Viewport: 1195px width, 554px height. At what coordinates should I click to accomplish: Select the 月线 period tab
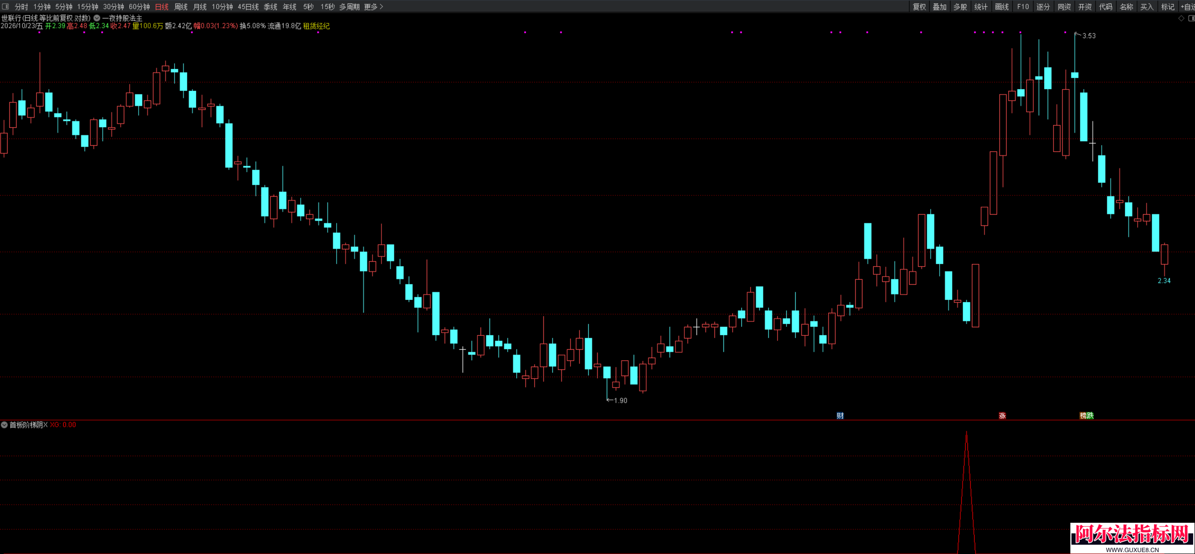click(x=200, y=7)
